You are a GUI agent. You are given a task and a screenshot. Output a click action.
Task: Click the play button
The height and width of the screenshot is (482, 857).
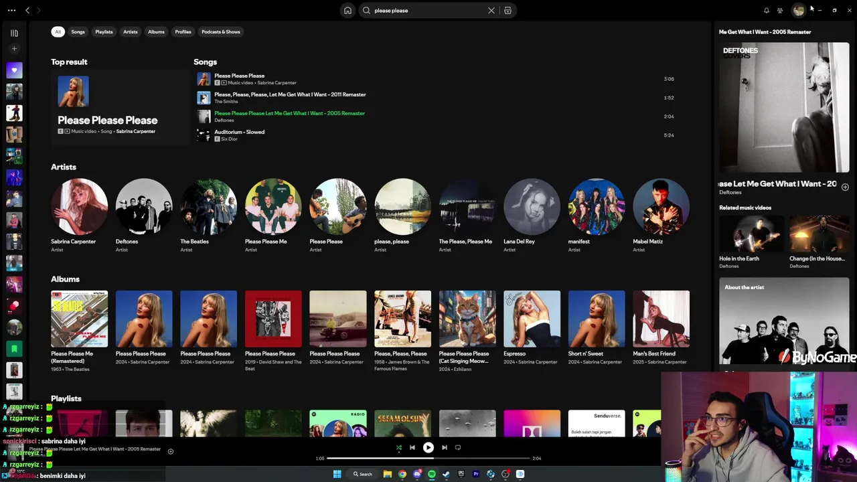[428, 448]
